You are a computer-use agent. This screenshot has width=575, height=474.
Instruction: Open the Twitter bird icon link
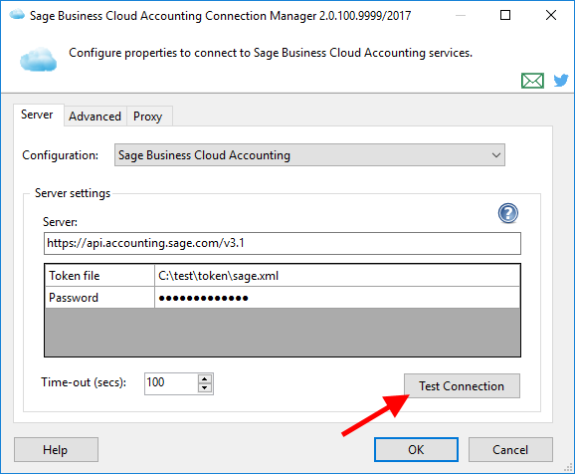561,80
